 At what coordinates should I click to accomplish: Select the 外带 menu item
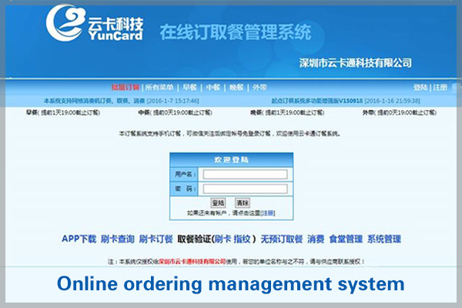[x=259, y=87]
